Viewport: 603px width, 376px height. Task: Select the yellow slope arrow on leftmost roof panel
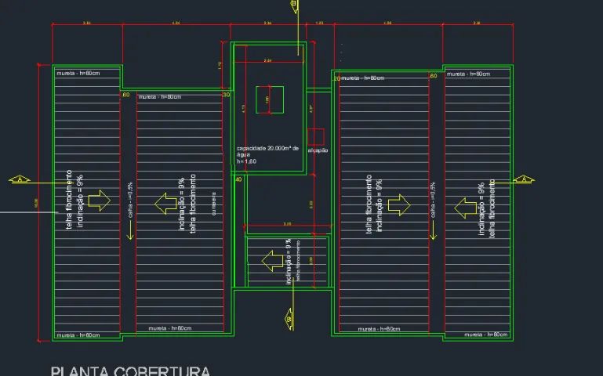tap(100, 200)
